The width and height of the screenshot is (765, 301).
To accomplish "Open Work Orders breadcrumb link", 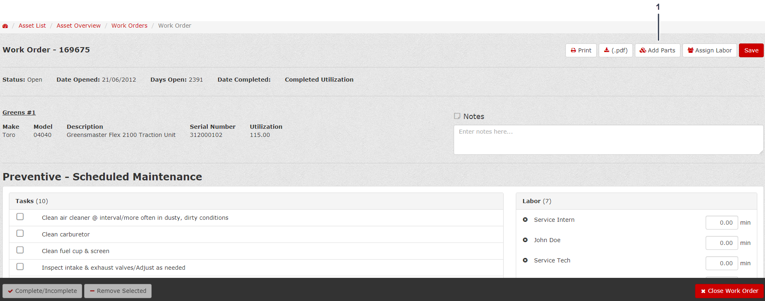I will pos(129,26).
